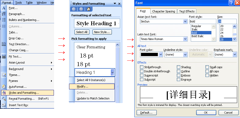
Task: Click the Text Direction icon in menu
Action: tap(4, 44)
